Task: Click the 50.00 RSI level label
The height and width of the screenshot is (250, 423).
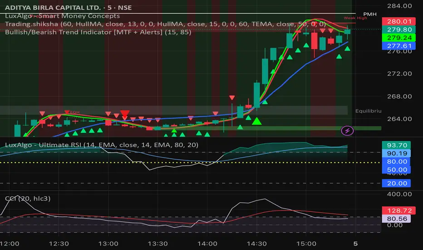Action: [396, 170]
